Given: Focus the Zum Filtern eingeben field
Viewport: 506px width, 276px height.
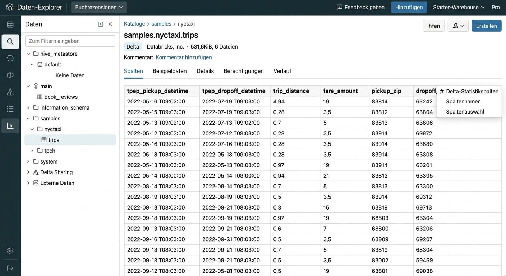Looking at the screenshot, I should tap(70, 41).
